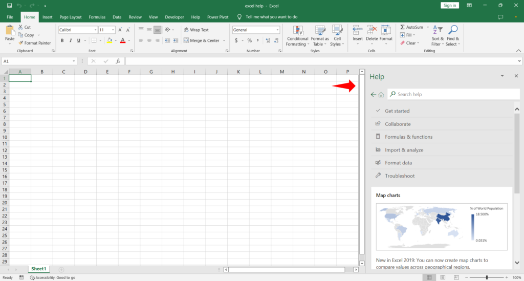Viewport: 524px width, 281px height.
Task: Toggle Bold formatting
Action: click(62, 40)
